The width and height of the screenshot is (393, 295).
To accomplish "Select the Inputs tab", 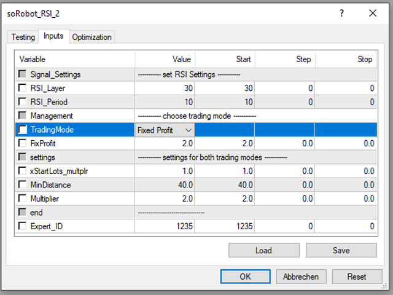I will coord(53,36).
